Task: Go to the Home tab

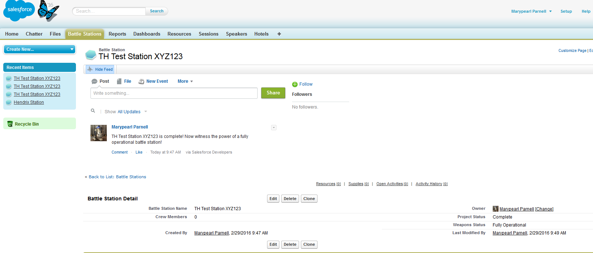Action: pyautogui.click(x=12, y=34)
